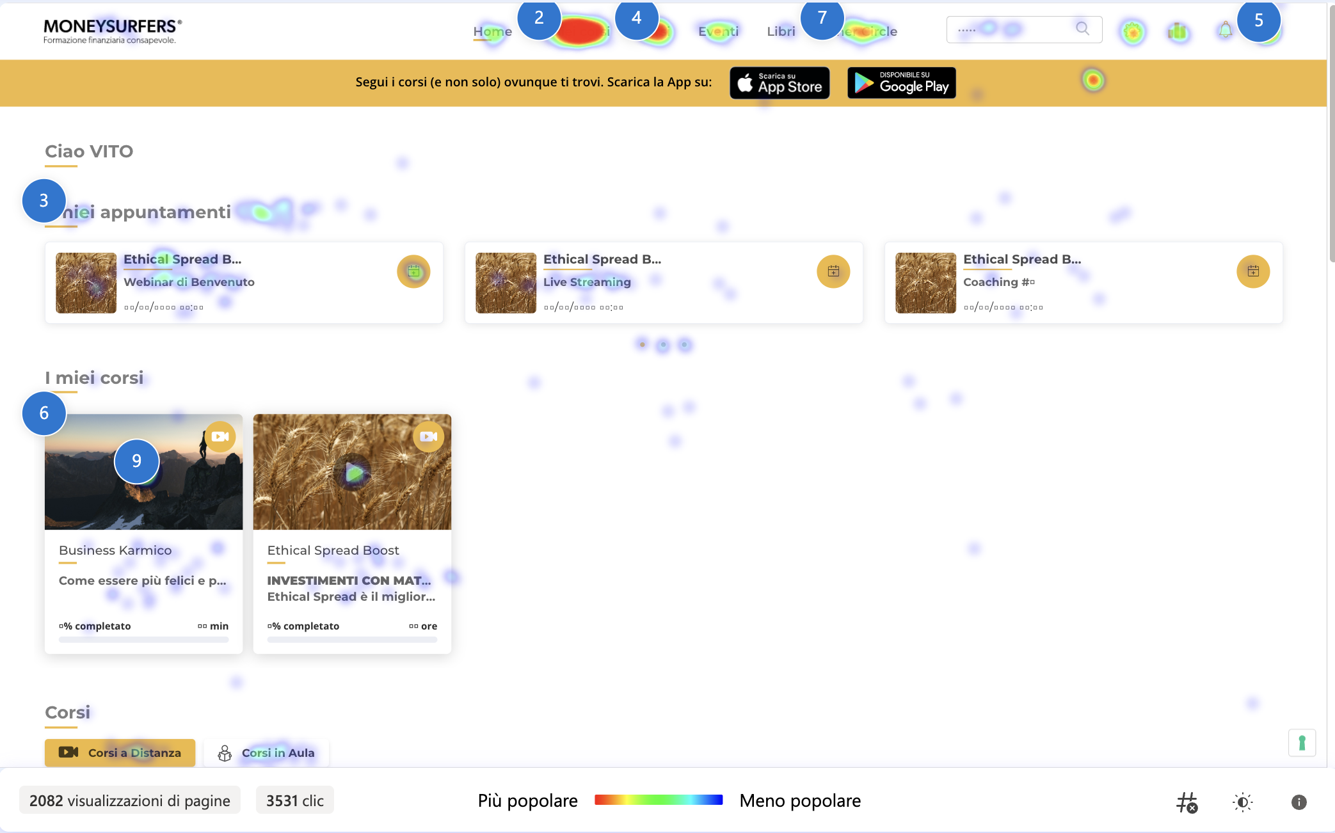Click the Ethical Spread Boost course title
The image size is (1335, 833).
[333, 550]
